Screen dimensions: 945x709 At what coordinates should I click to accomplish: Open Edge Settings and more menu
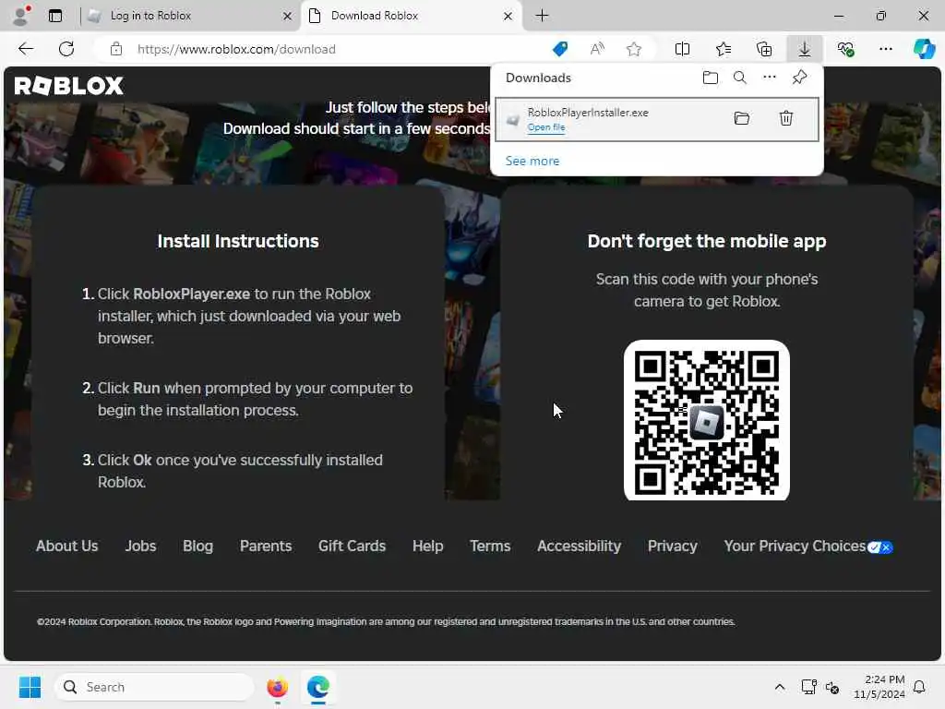[x=885, y=49]
